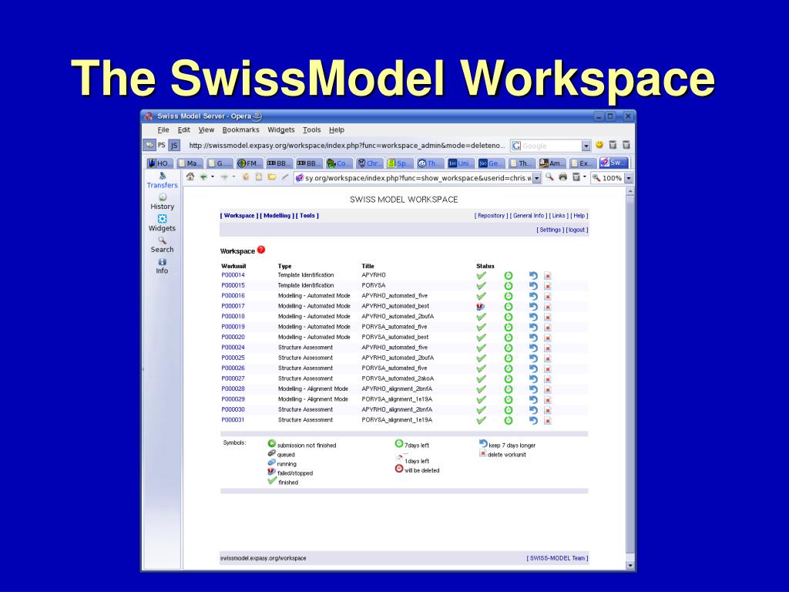Screen dimensions: 789x592
Task: Open the Widgets sidebar panel
Action: (162, 224)
